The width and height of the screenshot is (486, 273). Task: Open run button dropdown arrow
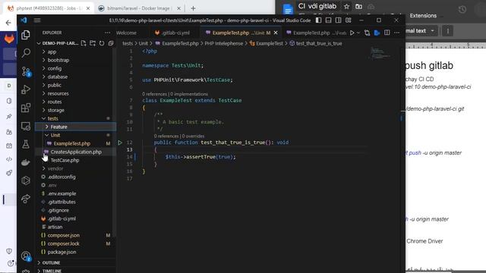(x=358, y=33)
